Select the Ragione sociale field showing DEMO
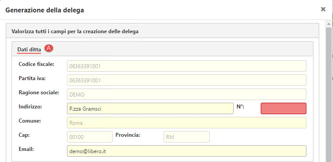Viewport: 333px width, 162px height. tap(187, 94)
